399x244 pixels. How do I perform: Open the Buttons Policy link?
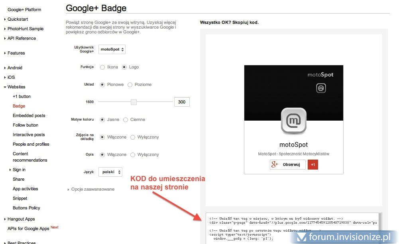point(26,208)
